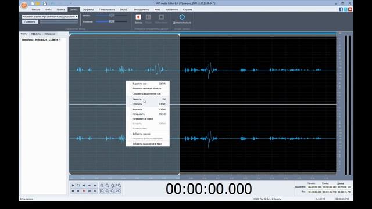Choose Добавить выделение в Микс in context menu
This screenshot has height=209, width=372.
[148, 144]
